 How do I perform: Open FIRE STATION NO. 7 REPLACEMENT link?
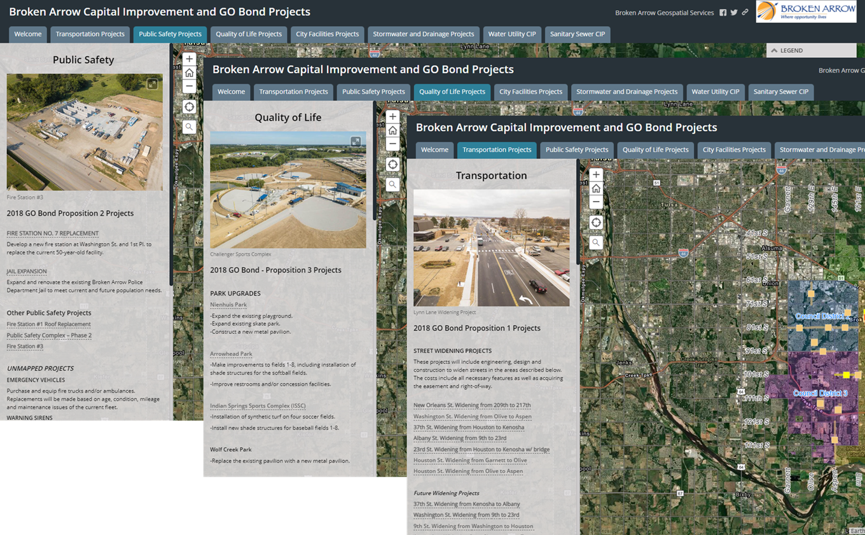point(53,233)
